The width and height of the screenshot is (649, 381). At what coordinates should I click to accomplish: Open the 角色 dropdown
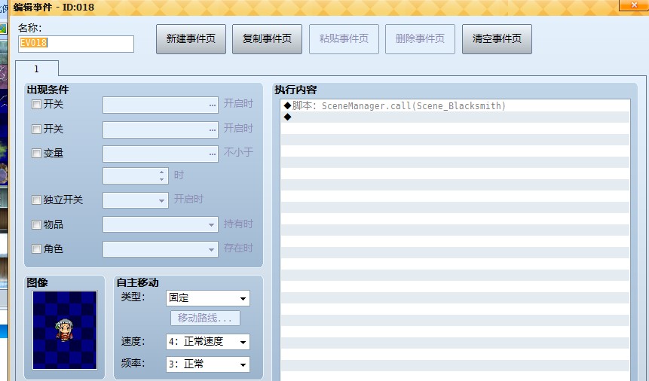coord(161,249)
